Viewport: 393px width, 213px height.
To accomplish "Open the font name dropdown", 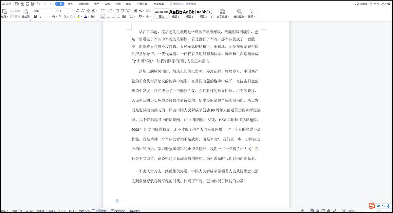I will pos(56,11).
